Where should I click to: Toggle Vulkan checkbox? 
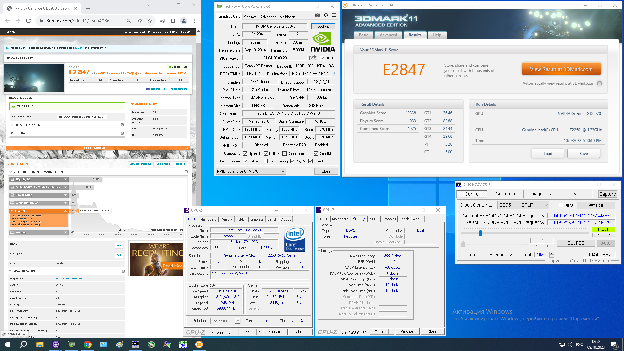245,161
